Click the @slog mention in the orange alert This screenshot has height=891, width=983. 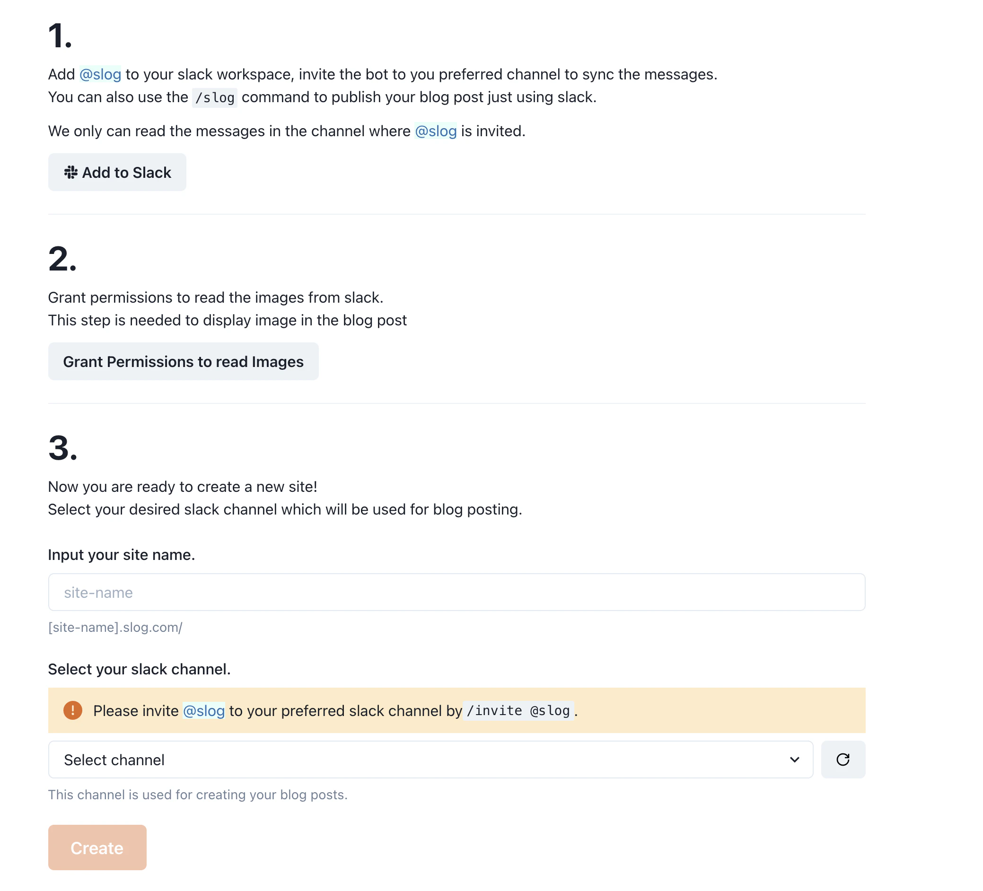tap(204, 711)
